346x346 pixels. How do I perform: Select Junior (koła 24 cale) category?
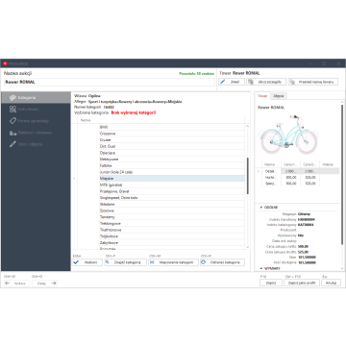coord(172,172)
